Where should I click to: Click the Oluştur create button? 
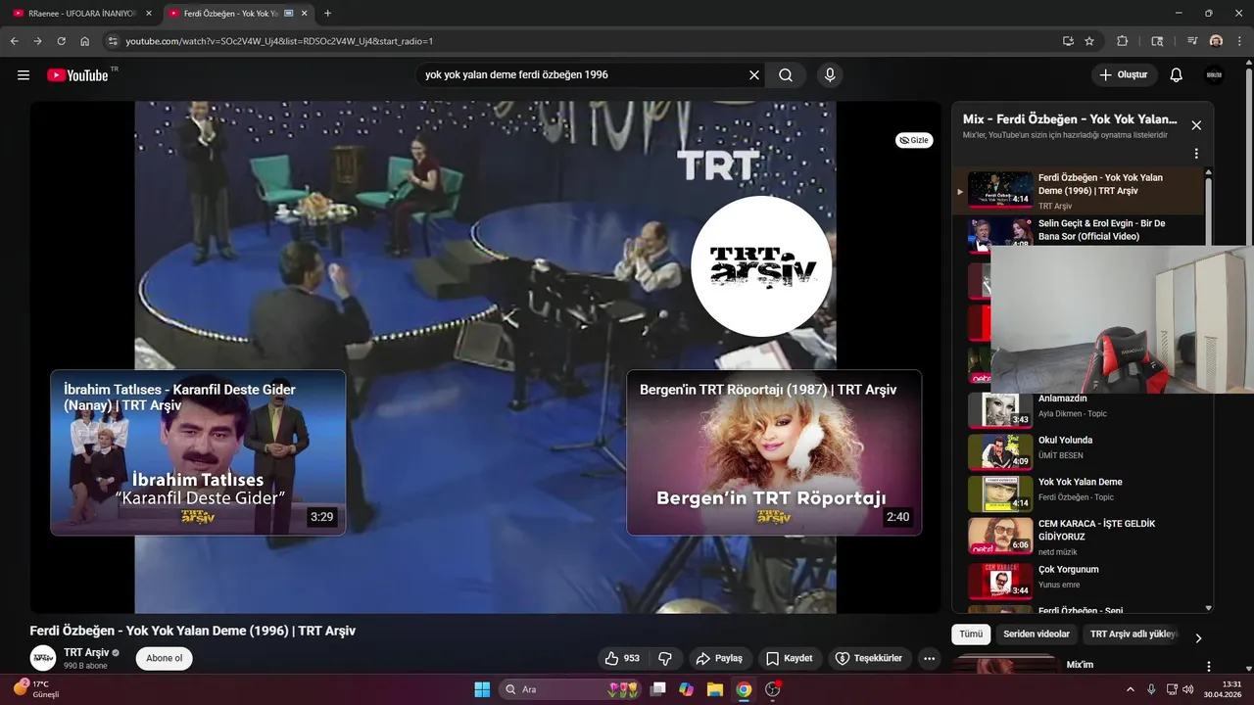coord(1125,75)
